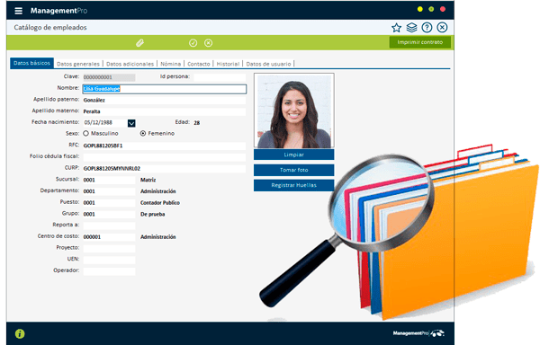Mark this catalog as favorite with the star icon
The height and width of the screenshot is (345, 540).
[x=396, y=28]
